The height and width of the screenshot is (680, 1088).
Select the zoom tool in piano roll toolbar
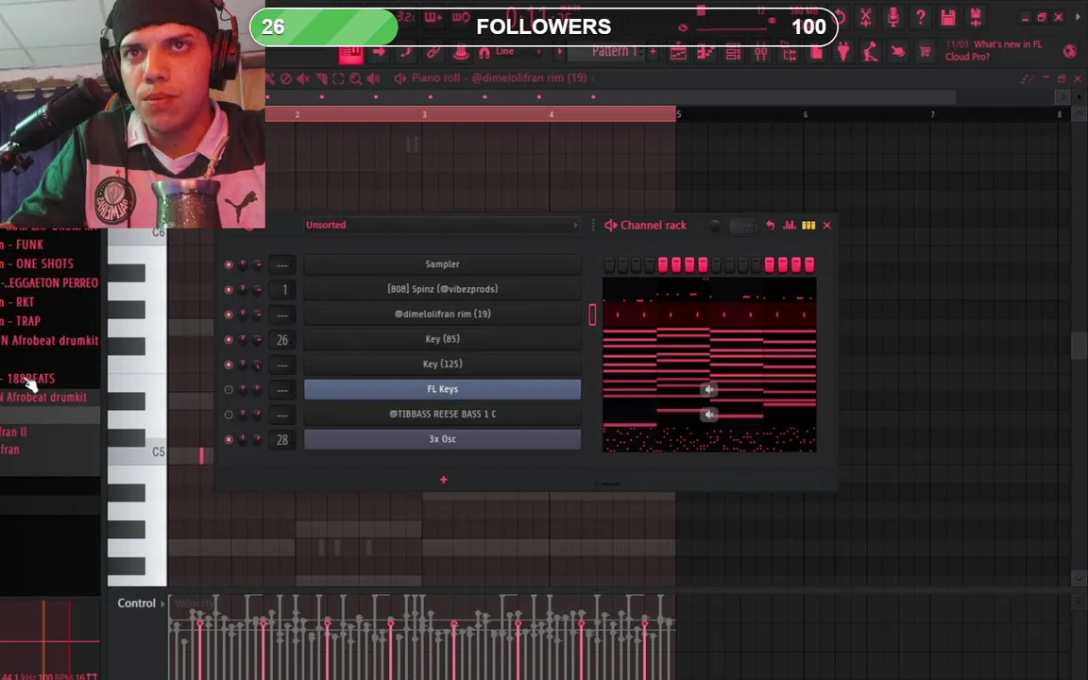(355, 78)
